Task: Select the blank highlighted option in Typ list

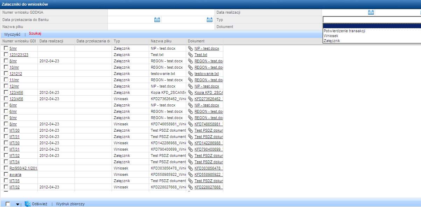Action: pos(372,26)
